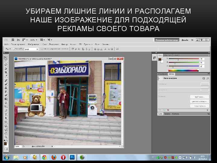This screenshot has width=217, height=163.
Task: Click the Край маски button
Action: tap(200, 97)
